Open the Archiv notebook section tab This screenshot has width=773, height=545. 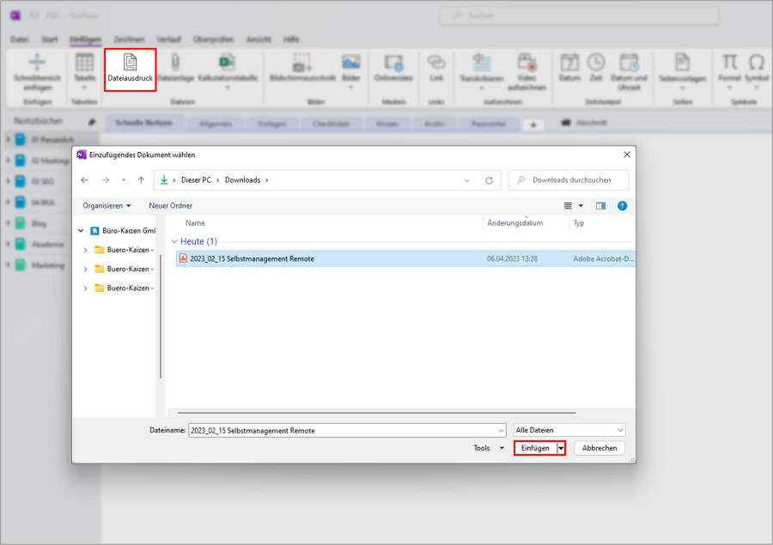(435, 123)
